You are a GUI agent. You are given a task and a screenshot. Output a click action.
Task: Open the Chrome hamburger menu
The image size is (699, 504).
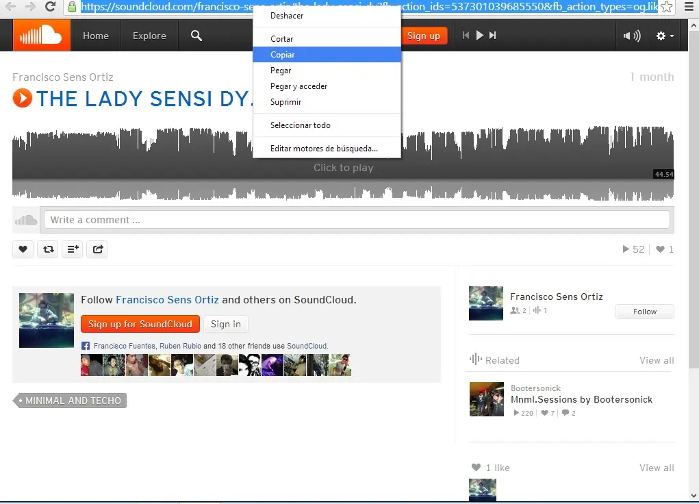[x=689, y=7]
